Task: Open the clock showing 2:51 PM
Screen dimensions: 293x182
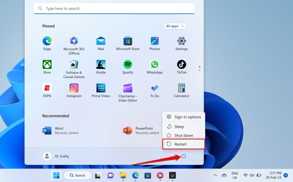Action: pyautogui.click(x=274, y=175)
